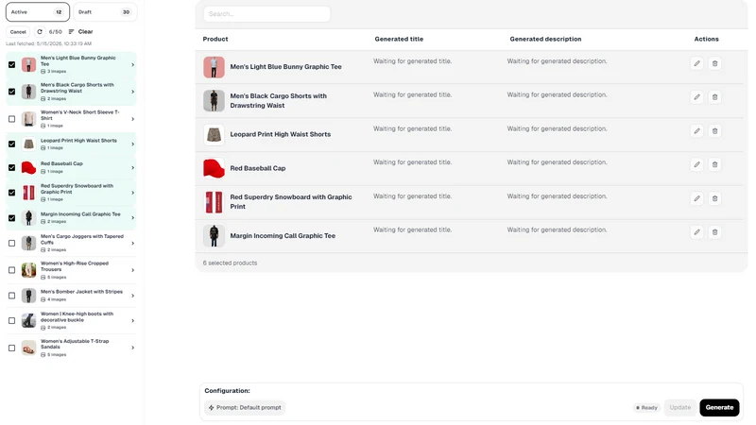Click Men's Black Cargo Shorts name in table

[278, 101]
